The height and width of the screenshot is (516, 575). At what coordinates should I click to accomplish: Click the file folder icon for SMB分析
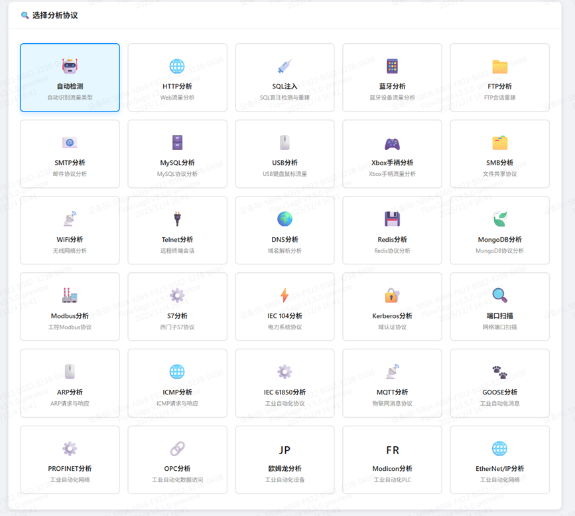coord(500,143)
